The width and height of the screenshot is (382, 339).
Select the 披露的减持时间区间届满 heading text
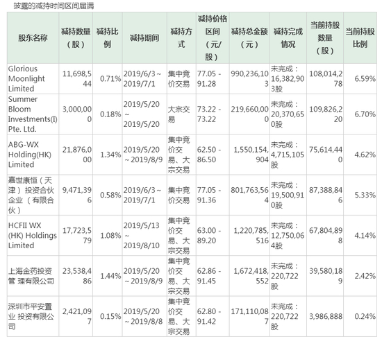pyautogui.click(x=53, y=6)
